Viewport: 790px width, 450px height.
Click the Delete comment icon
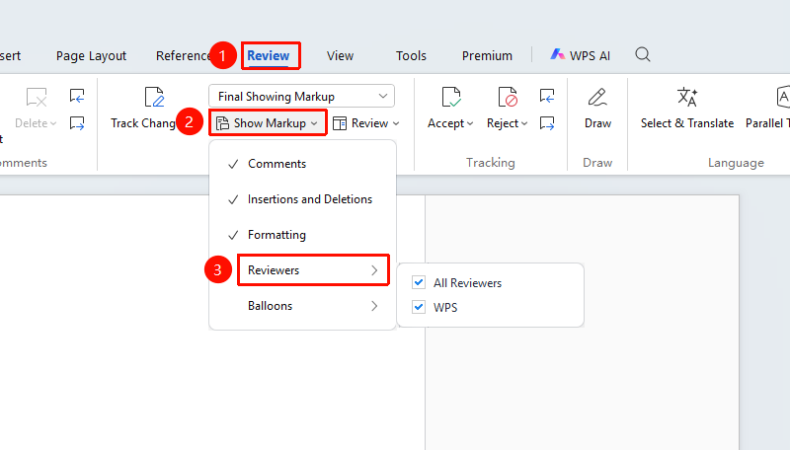[x=37, y=97]
